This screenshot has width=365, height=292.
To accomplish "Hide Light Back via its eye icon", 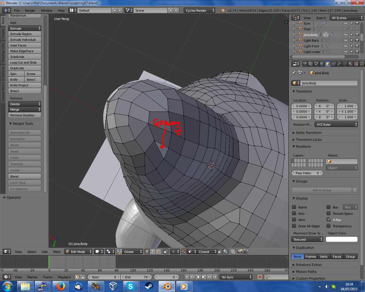I will [346, 40].
